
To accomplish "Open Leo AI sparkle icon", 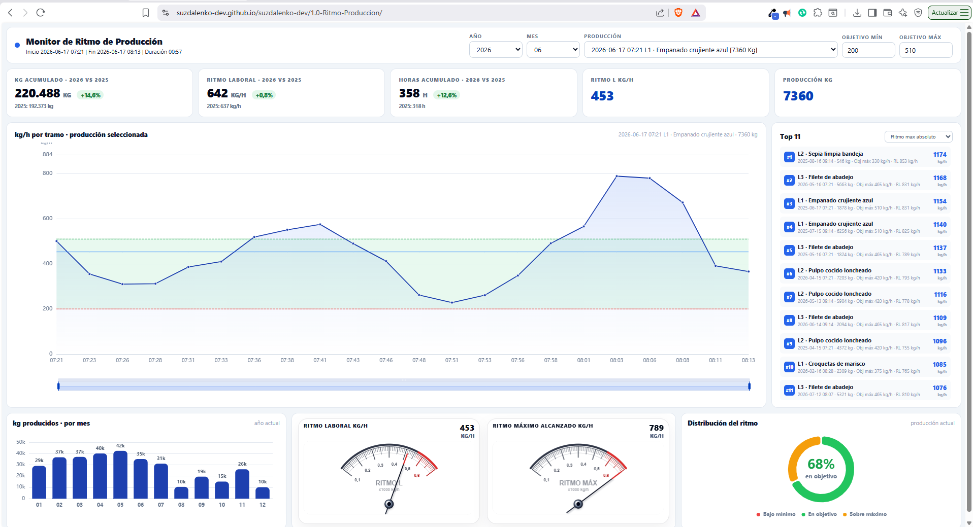I will 903,13.
